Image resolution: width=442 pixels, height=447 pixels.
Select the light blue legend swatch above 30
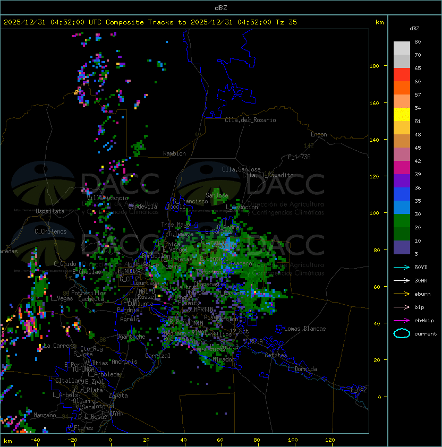point(402,207)
